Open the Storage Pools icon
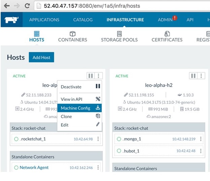 pos(119,34)
